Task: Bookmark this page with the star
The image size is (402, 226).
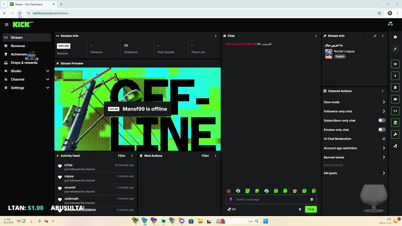Action: [379, 13]
